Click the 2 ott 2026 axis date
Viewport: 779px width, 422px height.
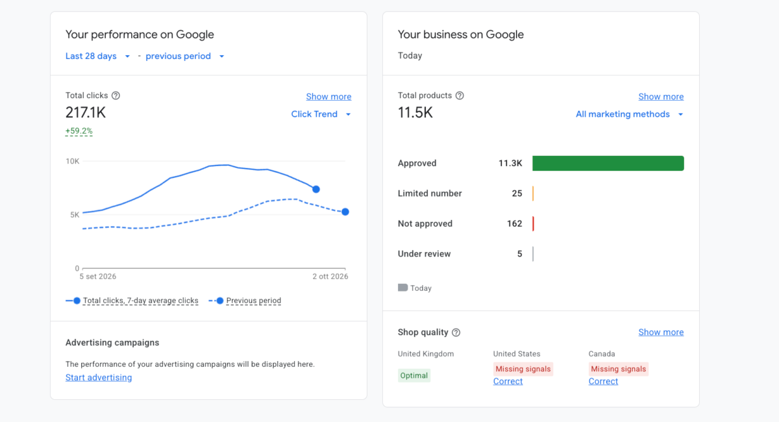point(330,277)
